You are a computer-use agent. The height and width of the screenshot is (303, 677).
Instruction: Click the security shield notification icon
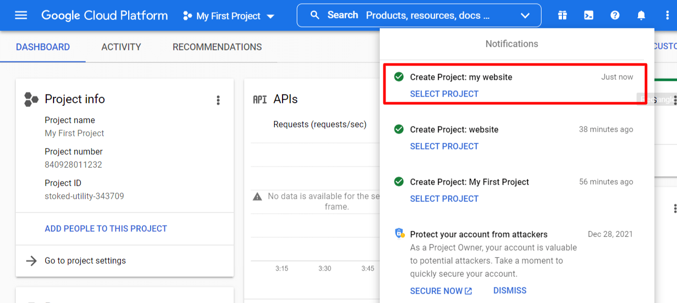(x=400, y=233)
